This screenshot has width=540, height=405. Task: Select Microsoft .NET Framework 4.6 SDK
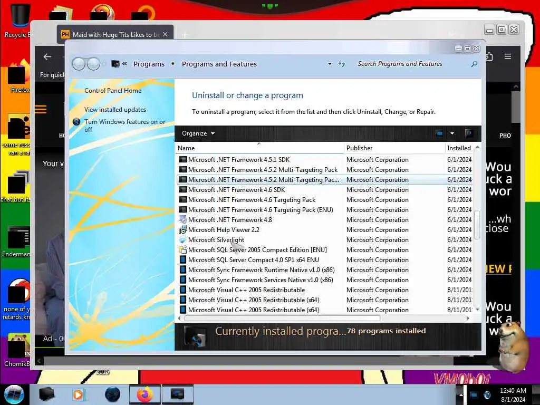324,190
